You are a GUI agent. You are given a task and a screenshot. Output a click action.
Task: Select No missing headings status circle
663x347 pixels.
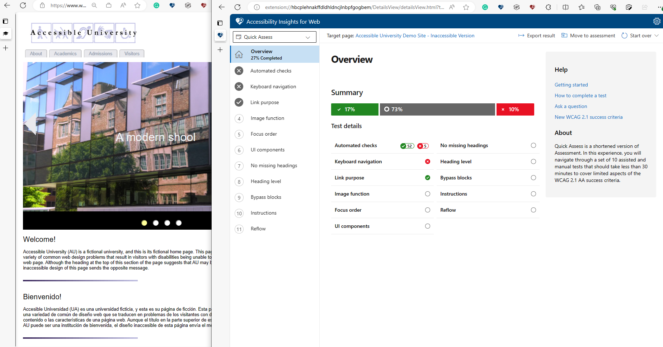(533, 145)
